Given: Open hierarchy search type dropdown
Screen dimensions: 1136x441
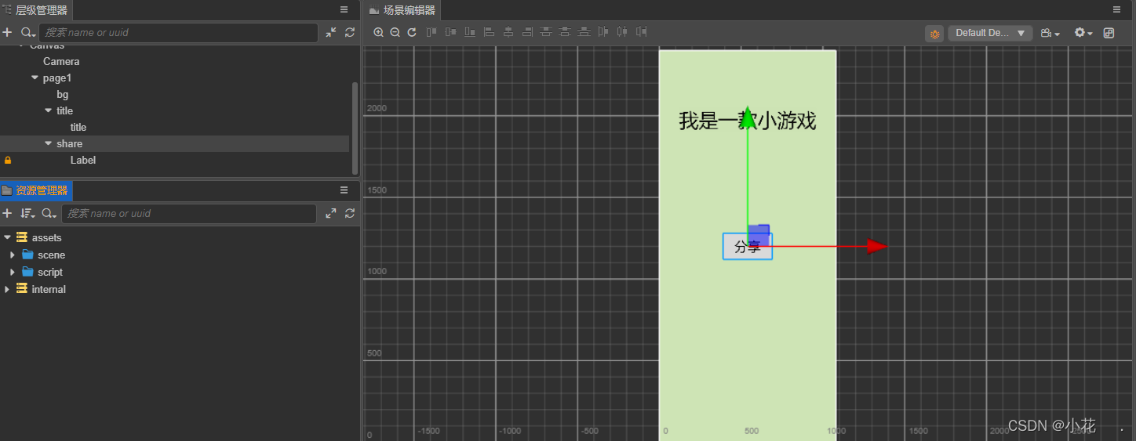Looking at the screenshot, I should (28, 33).
